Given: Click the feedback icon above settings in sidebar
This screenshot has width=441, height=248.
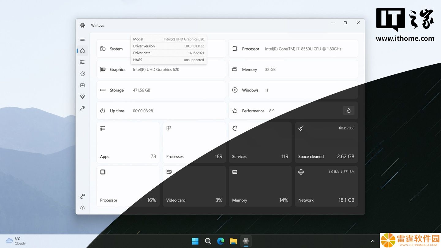Looking at the screenshot, I should [x=82, y=196].
